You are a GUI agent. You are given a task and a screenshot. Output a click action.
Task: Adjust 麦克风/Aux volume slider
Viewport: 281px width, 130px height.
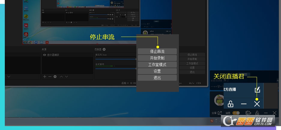click(x=116, y=59)
